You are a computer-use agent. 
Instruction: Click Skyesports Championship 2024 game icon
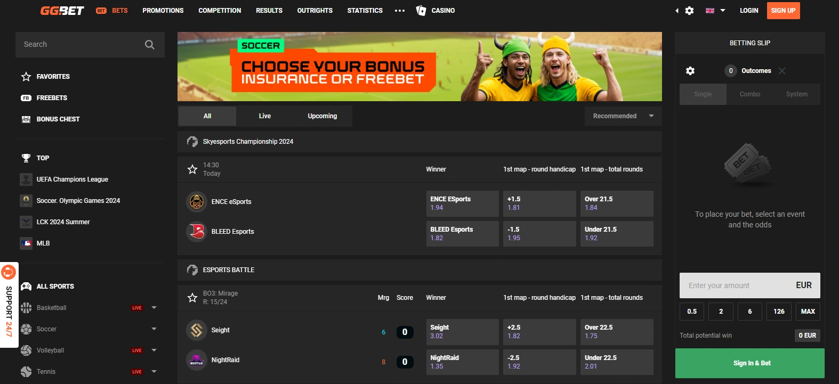pyautogui.click(x=192, y=142)
